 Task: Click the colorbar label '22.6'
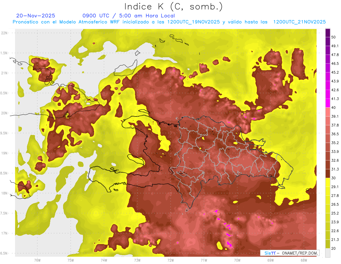coord(335,231)
